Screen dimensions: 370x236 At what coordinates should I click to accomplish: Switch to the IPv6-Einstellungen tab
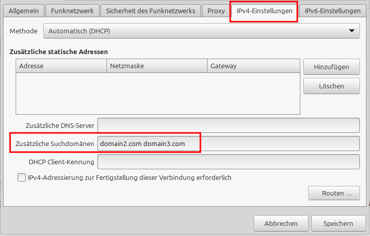(333, 11)
